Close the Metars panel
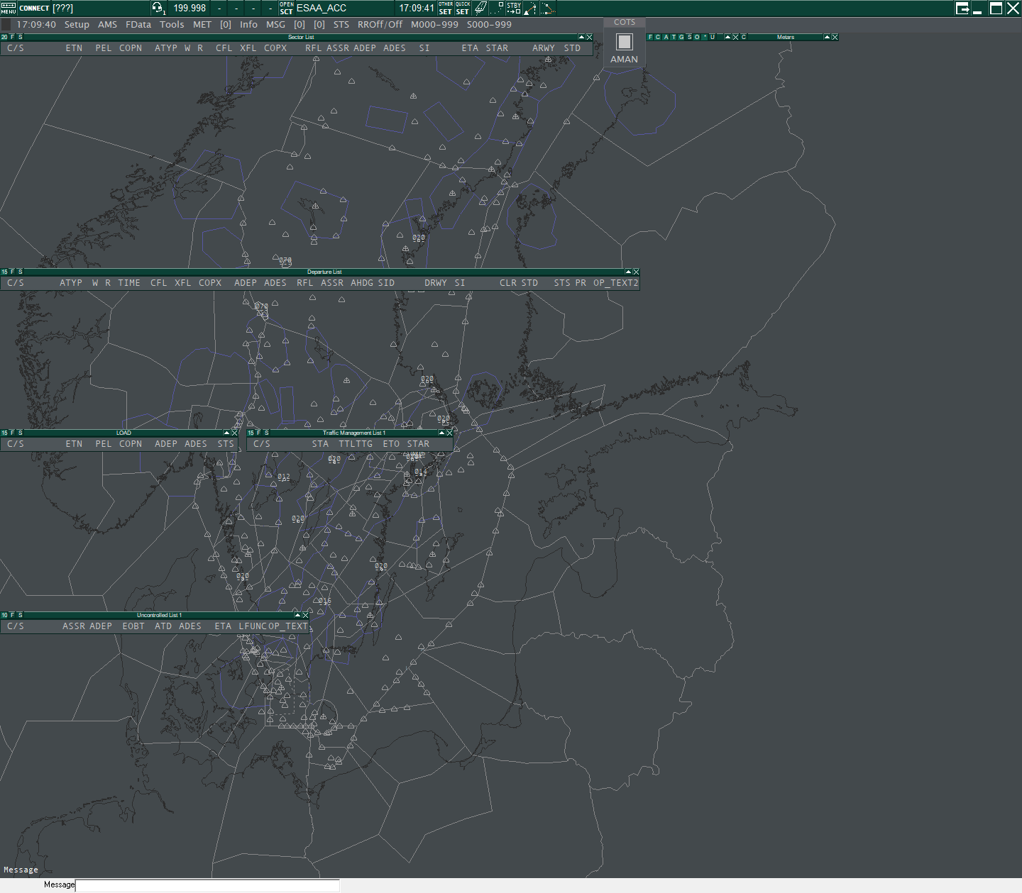The image size is (1022, 893). 835,37
